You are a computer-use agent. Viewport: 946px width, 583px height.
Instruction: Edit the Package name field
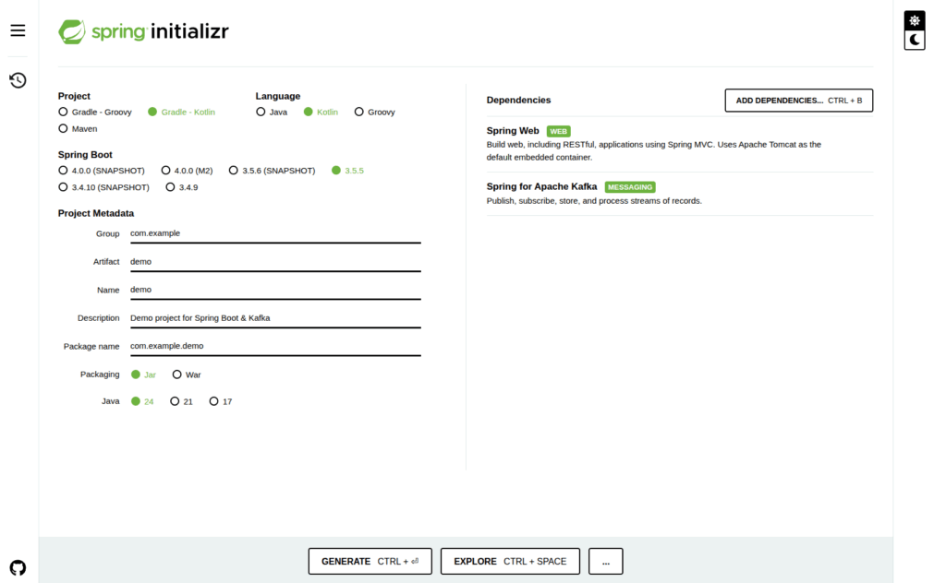tap(275, 346)
